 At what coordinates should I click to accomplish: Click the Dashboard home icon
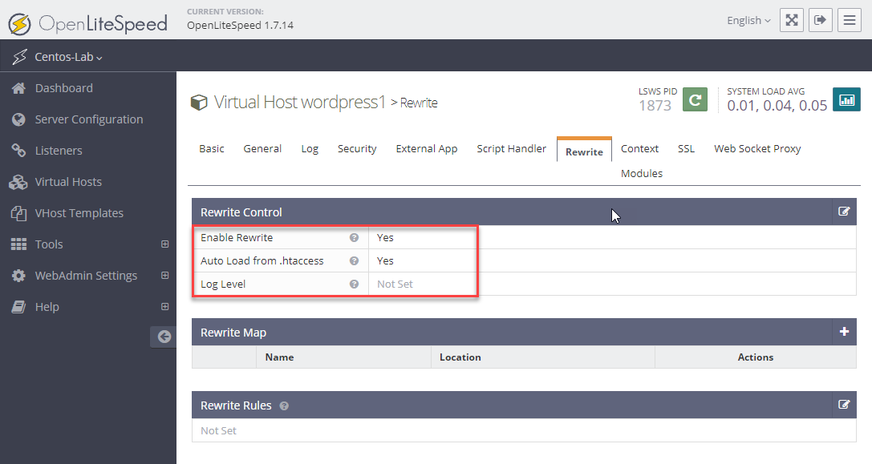tap(18, 88)
